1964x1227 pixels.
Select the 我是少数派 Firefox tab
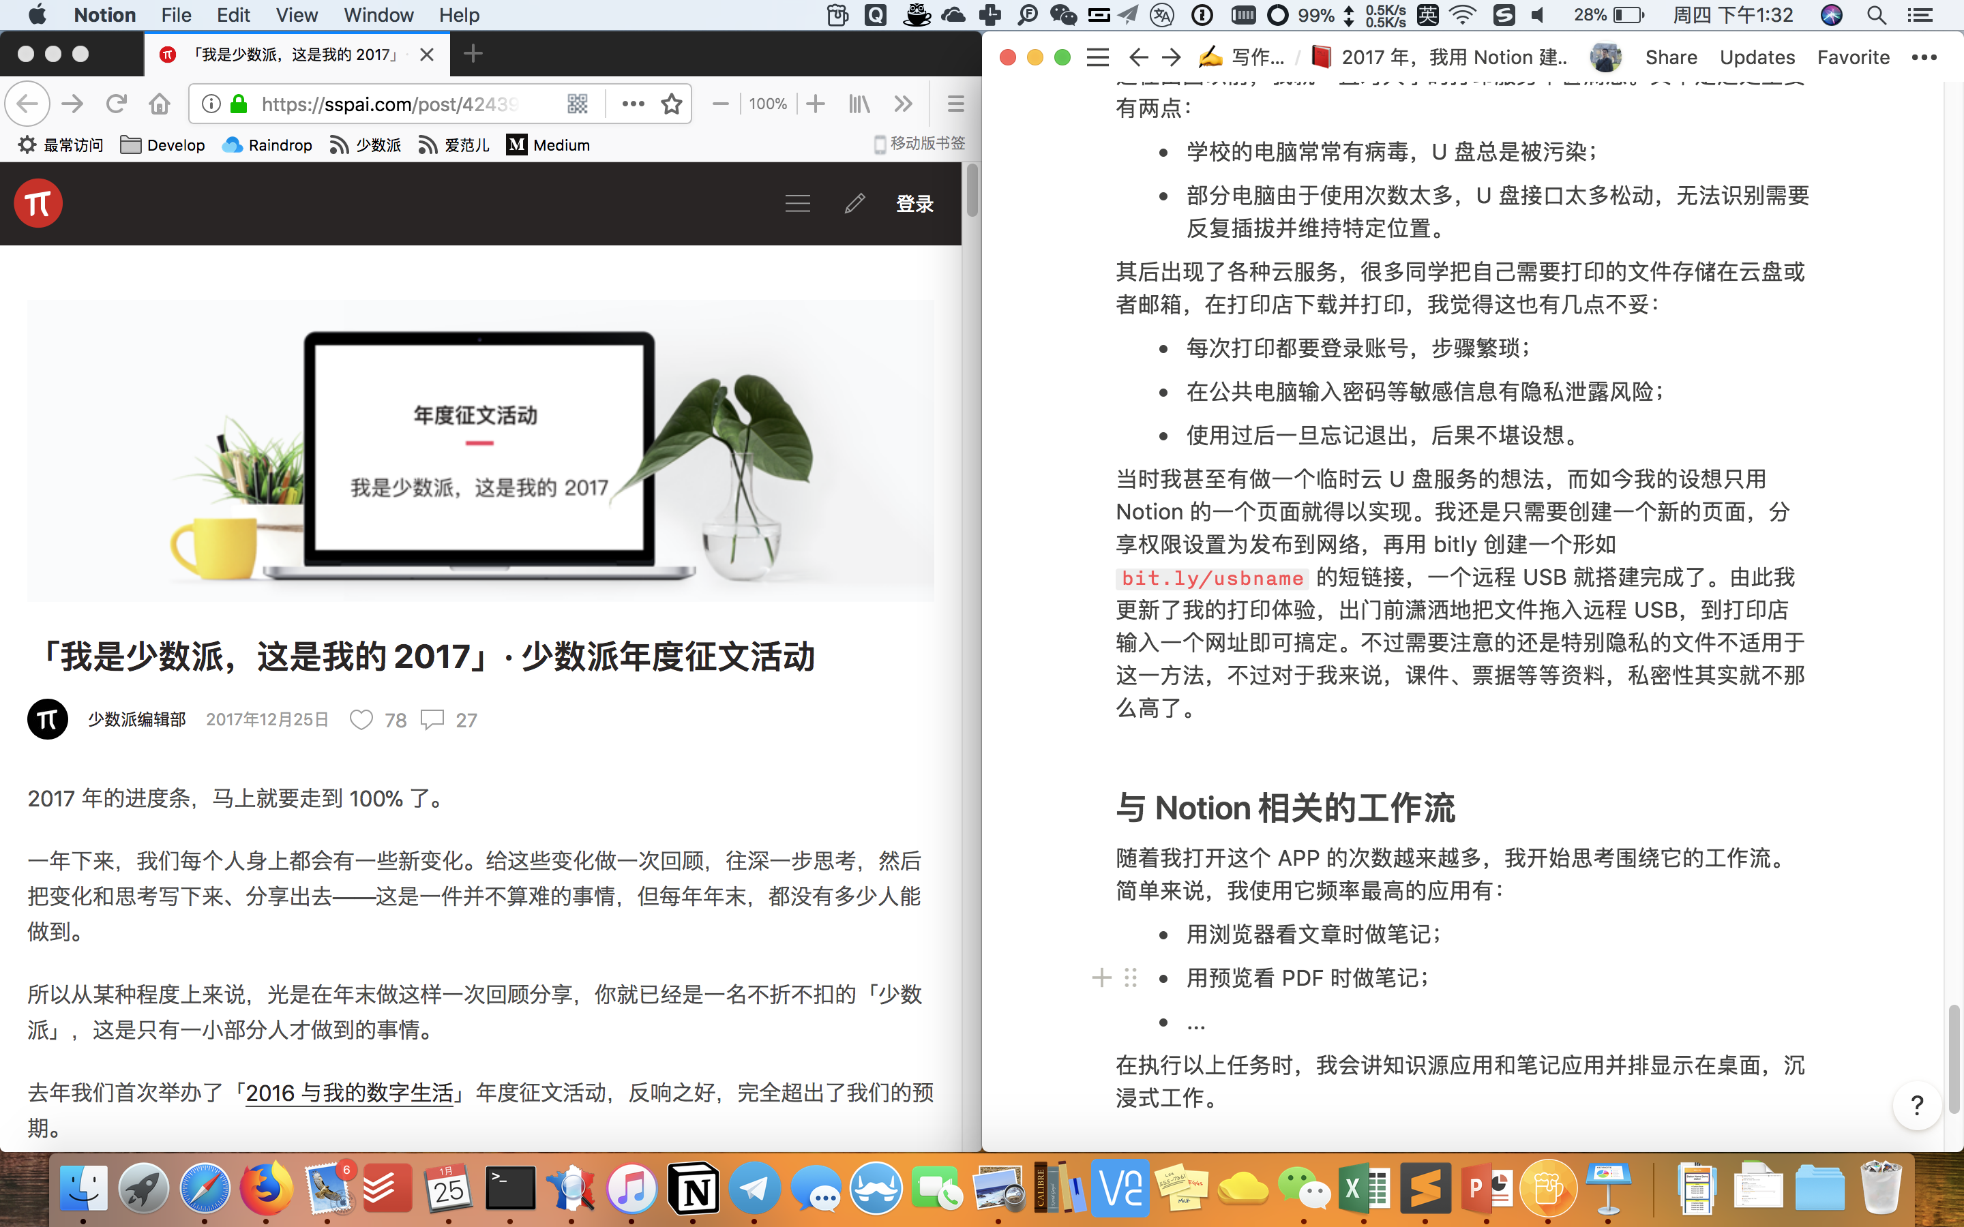pos(297,55)
